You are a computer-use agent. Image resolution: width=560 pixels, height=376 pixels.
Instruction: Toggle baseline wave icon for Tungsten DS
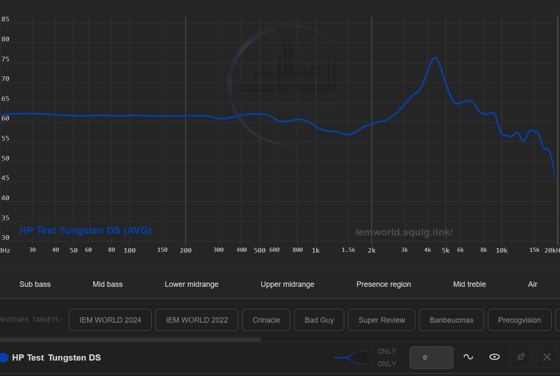tap(468, 357)
